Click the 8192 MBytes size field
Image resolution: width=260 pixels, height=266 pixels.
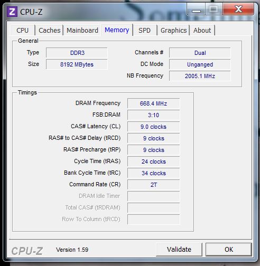[x=77, y=64]
